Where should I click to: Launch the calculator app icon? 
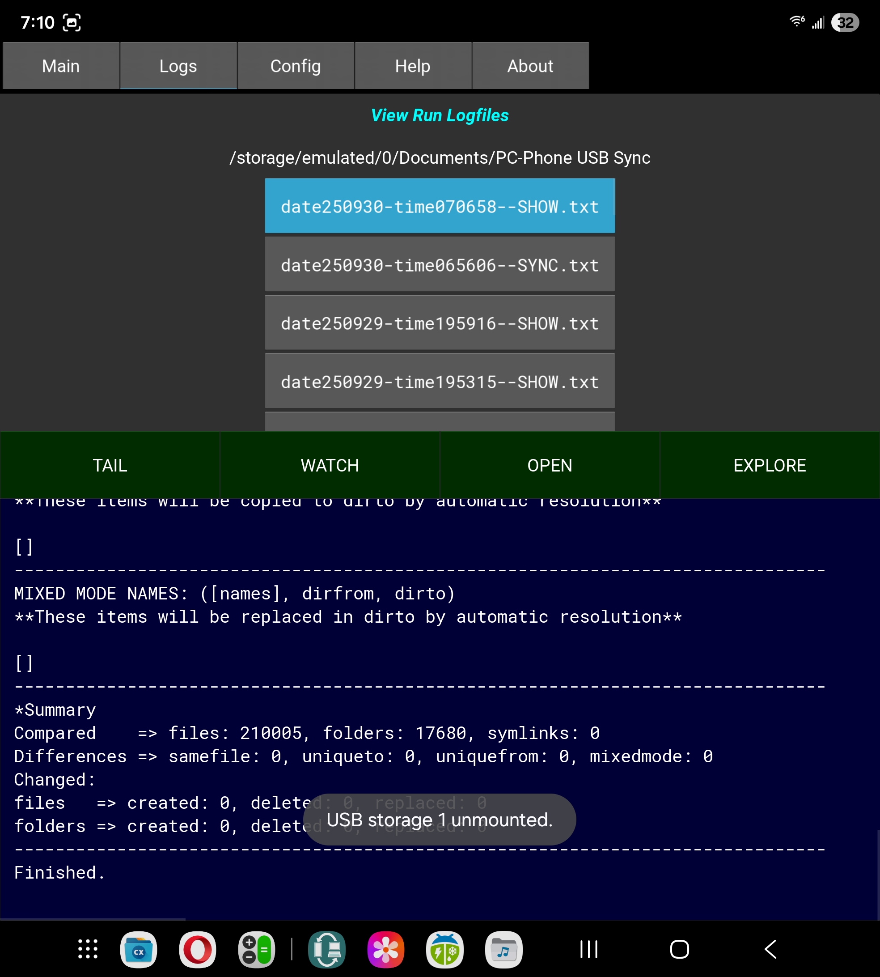[256, 949]
